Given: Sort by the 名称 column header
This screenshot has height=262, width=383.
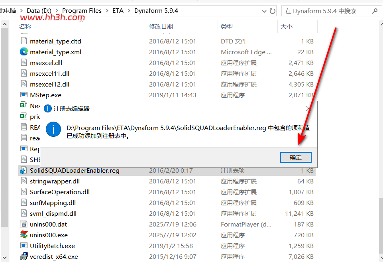Looking at the screenshot, I should coord(25,26).
